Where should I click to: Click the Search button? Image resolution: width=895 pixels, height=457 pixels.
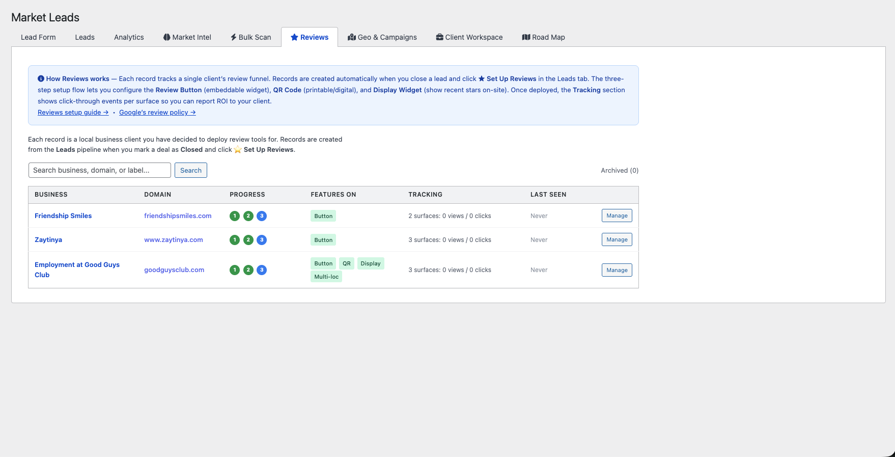[x=191, y=170]
